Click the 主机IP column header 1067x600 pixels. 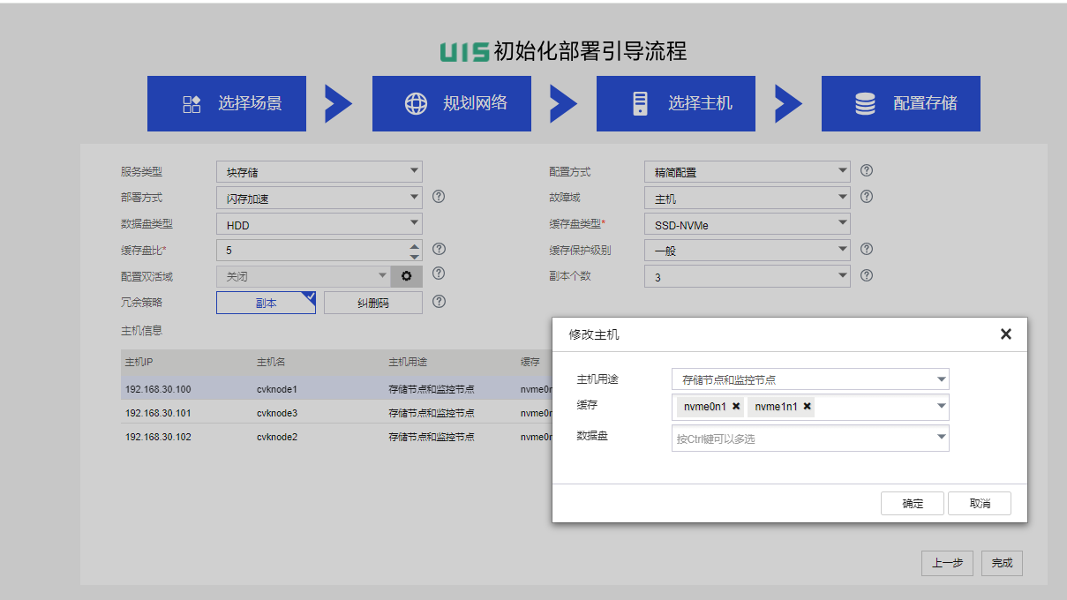tap(139, 363)
